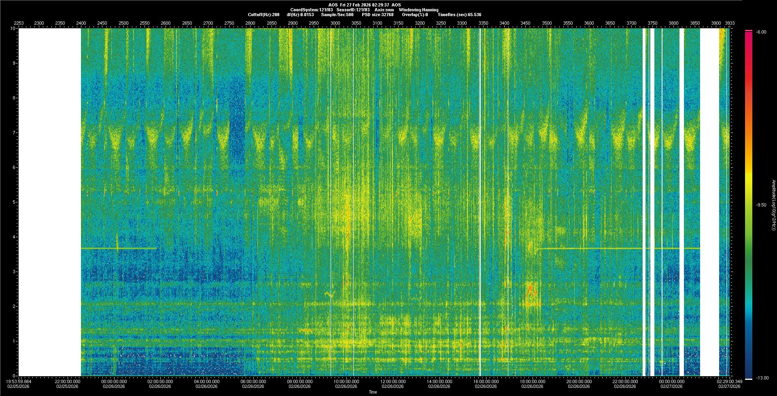Click the 12:00:00.000 02/26/2026 time label

(393, 383)
